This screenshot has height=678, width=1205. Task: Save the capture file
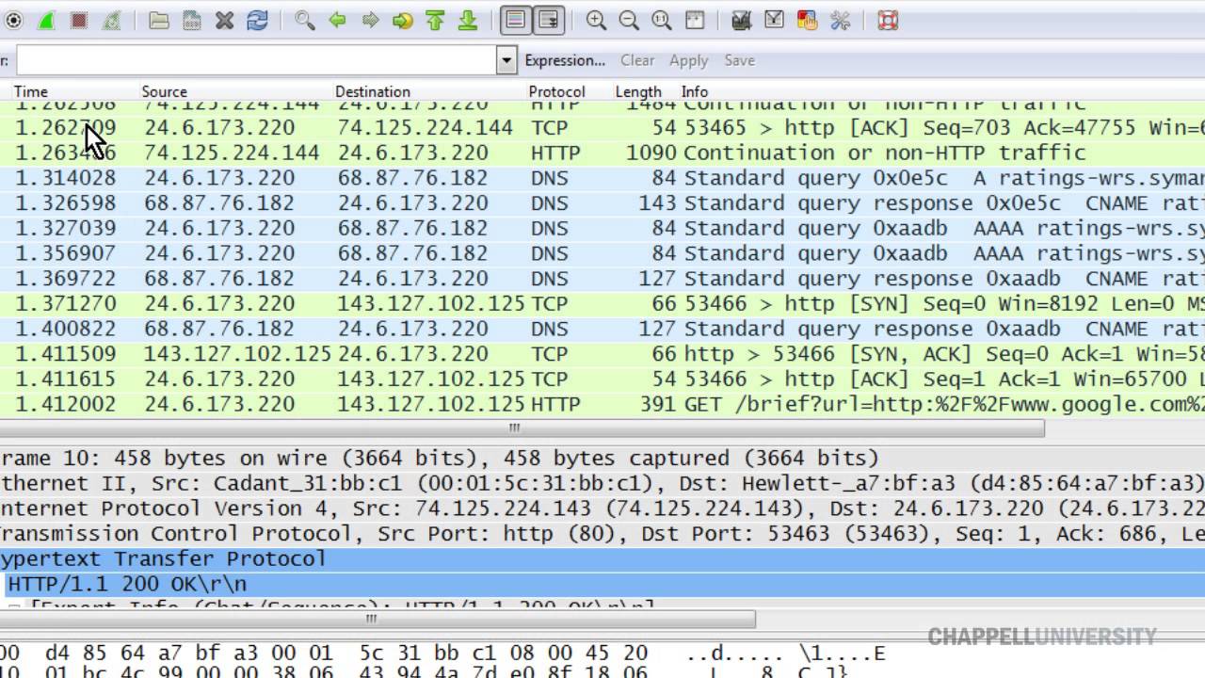(192, 20)
